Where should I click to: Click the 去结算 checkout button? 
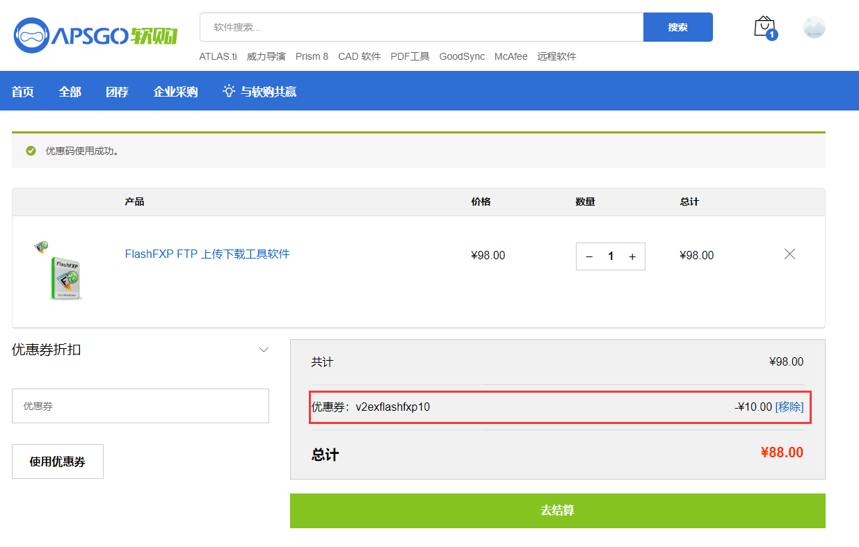[x=557, y=511]
